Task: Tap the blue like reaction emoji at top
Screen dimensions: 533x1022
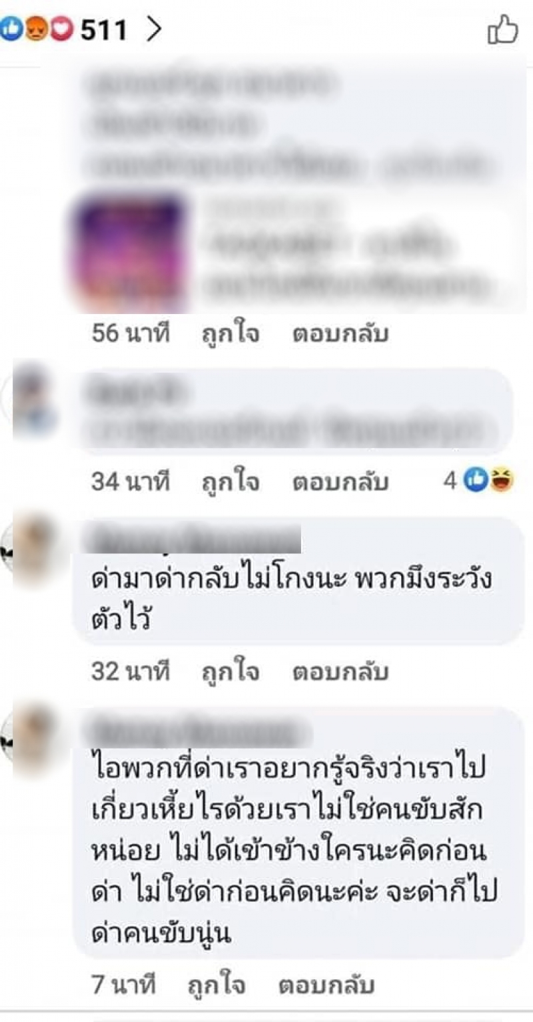Action: coord(9,30)
